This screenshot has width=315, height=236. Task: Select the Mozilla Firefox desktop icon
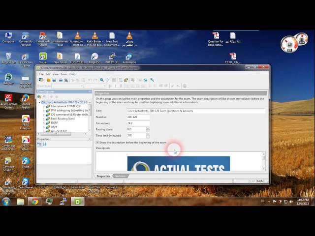(x=26, y=102)
